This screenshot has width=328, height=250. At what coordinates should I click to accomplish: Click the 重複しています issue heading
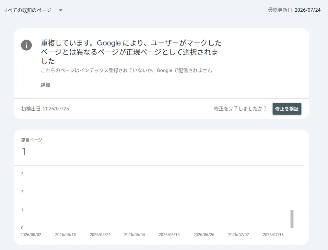coord(131,52)
